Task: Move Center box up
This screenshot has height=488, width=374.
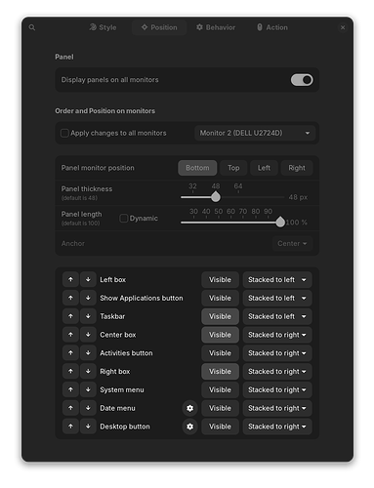Action: [x=70, y=335]
